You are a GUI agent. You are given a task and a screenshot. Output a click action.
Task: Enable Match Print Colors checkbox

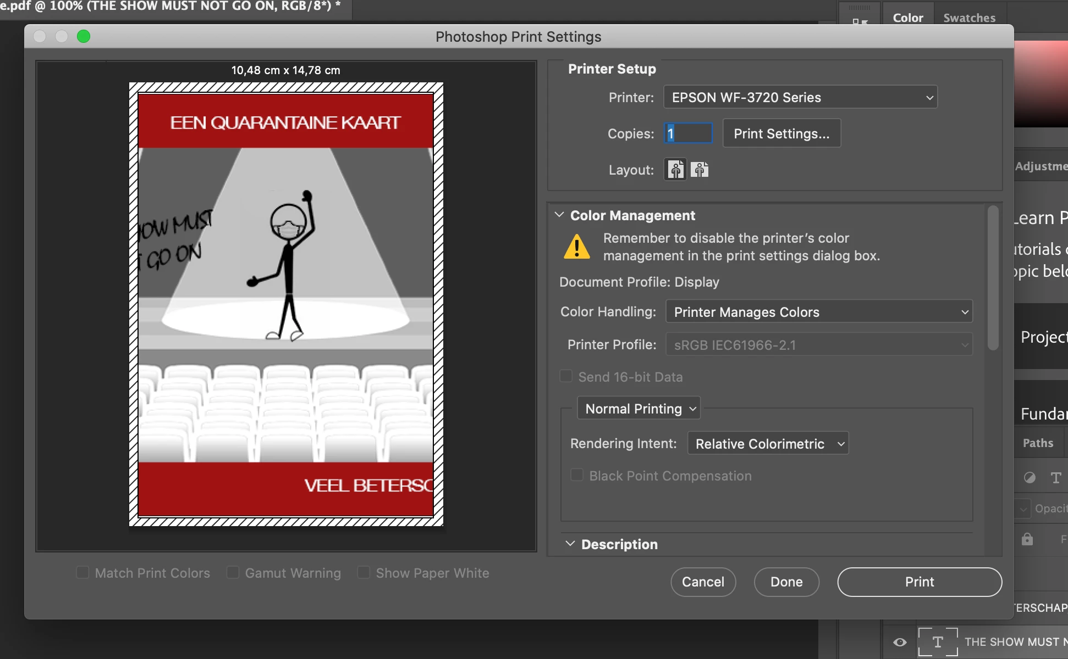click(x=82, y=573)
